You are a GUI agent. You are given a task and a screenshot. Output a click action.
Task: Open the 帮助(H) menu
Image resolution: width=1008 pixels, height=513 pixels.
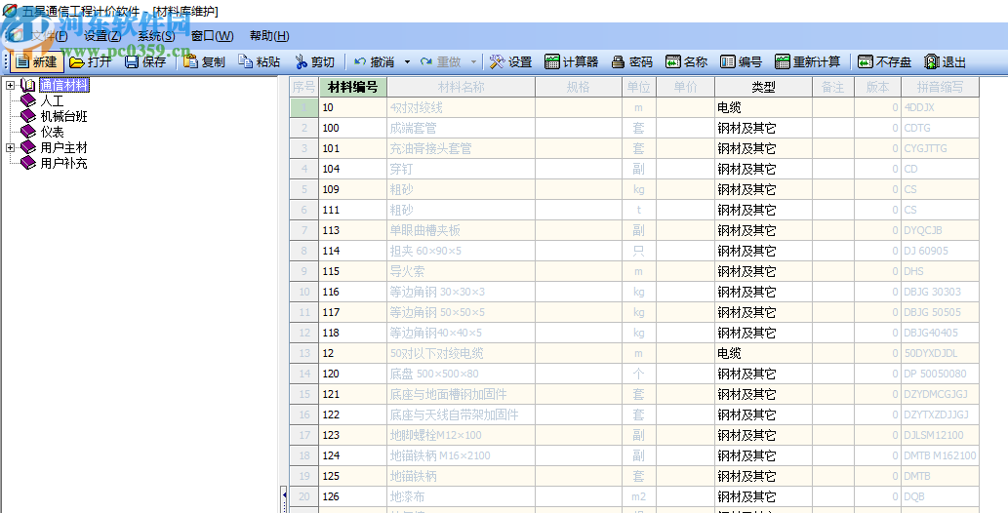click(x=269, y=36)
